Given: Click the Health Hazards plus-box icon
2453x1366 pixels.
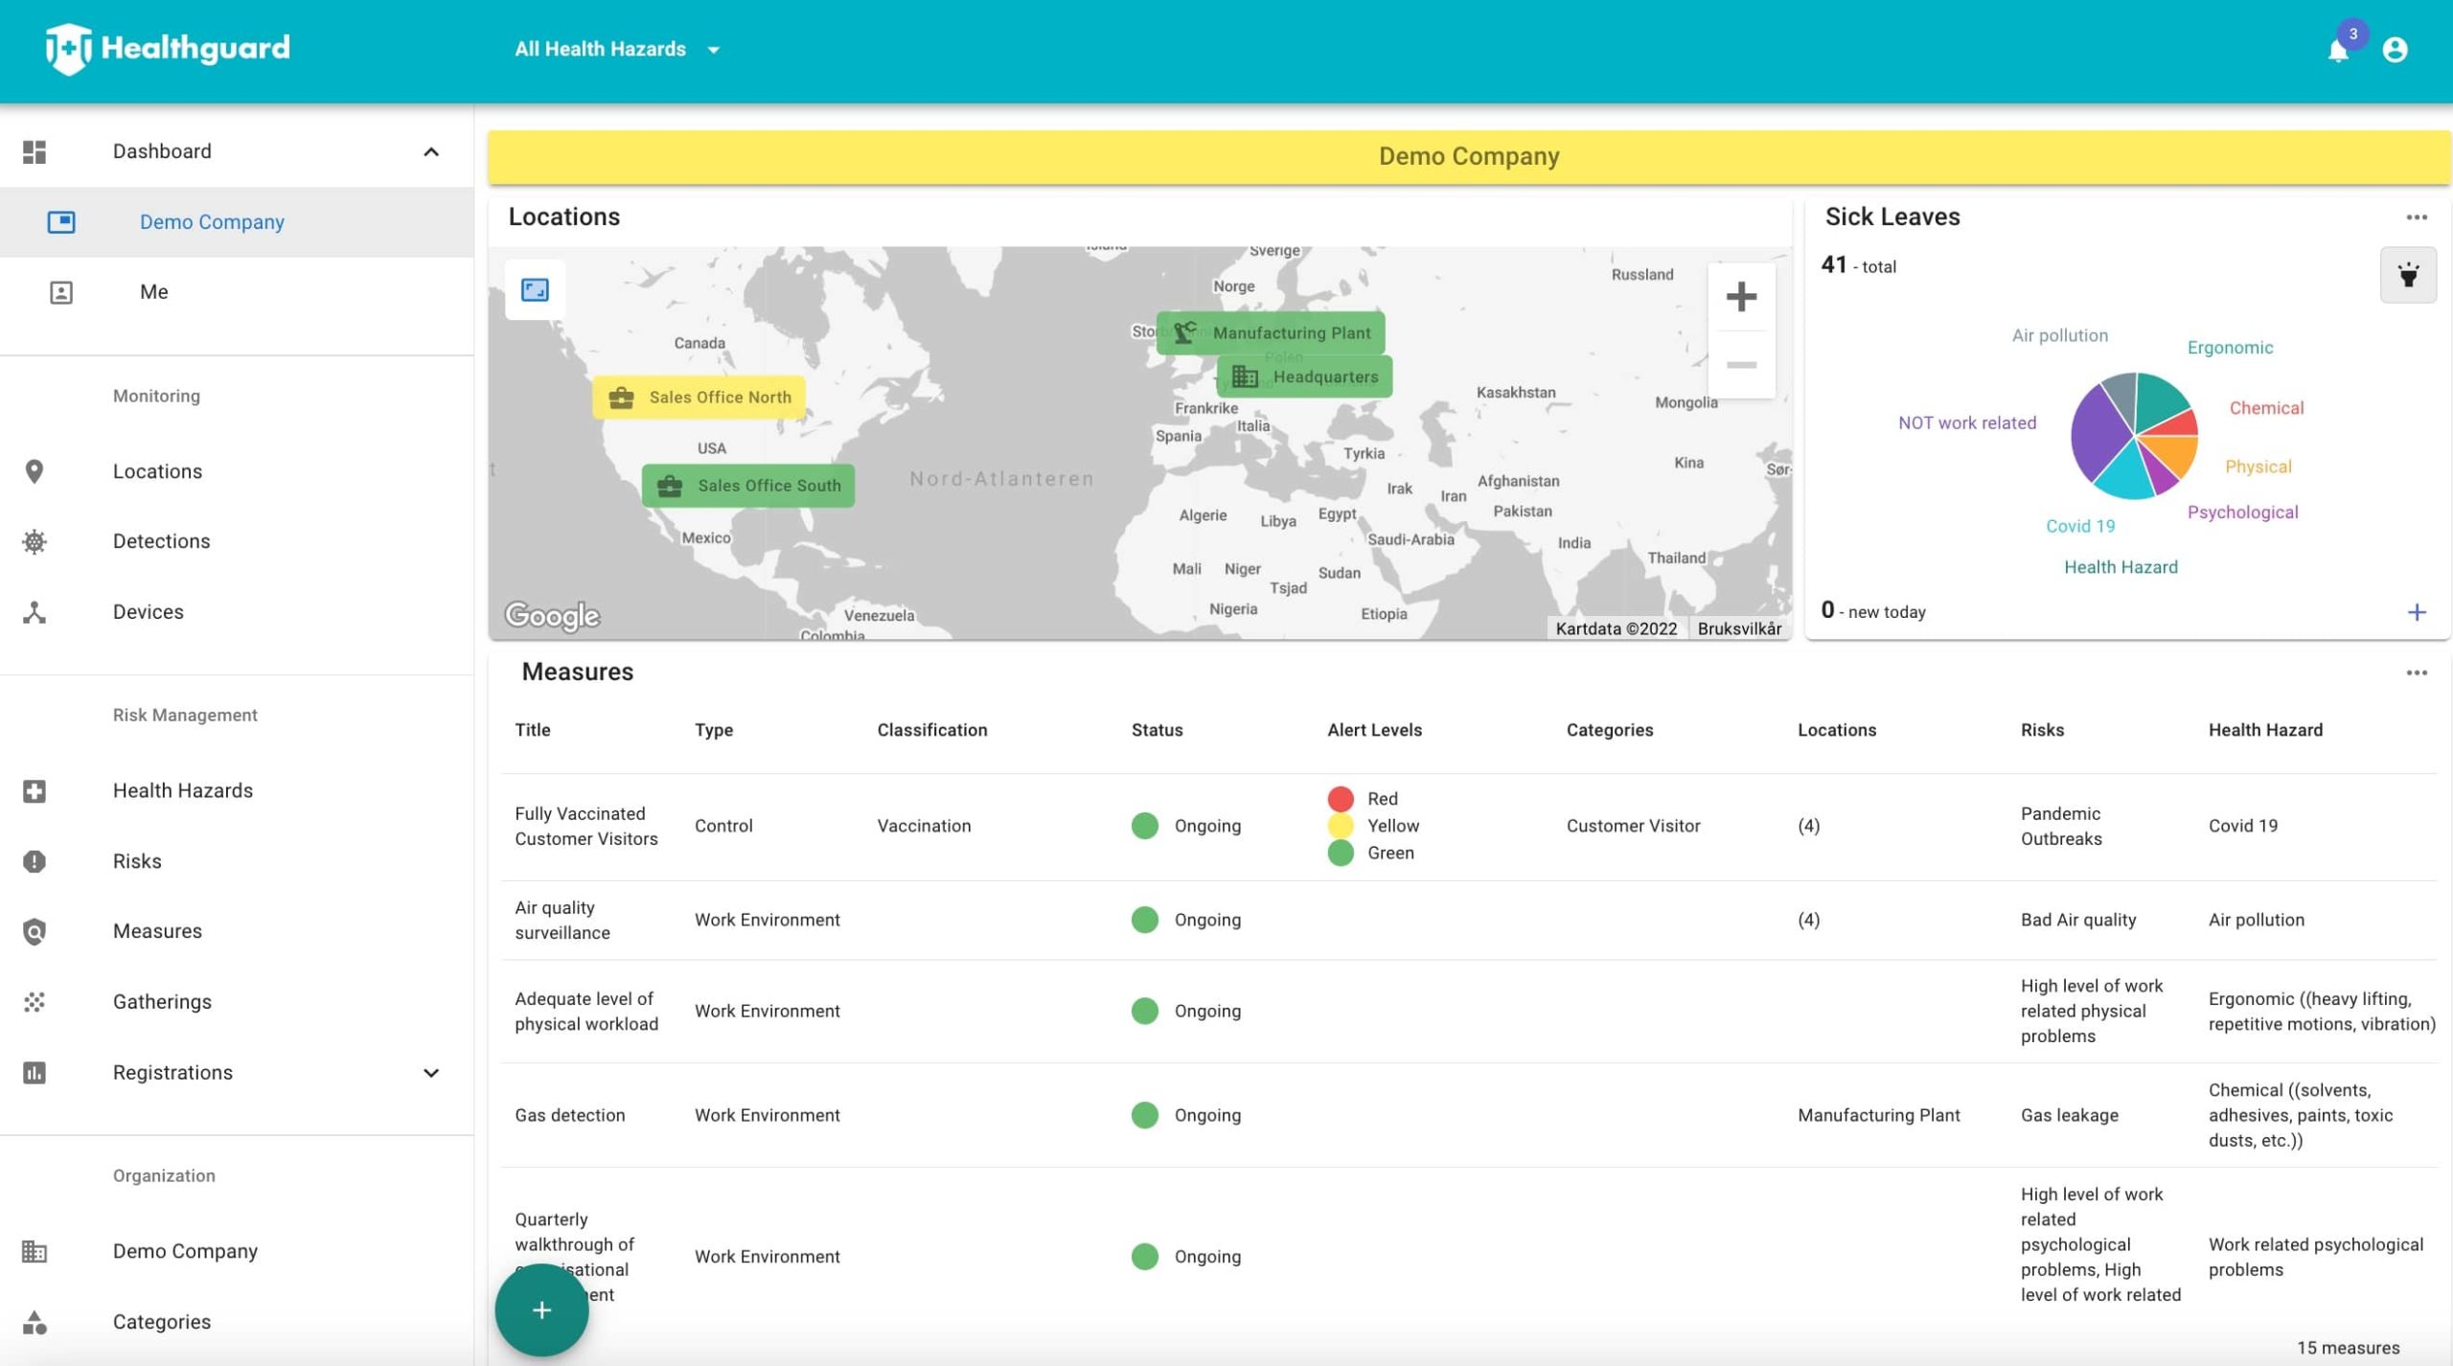Looking at the screenshot, I should (34, 791).
